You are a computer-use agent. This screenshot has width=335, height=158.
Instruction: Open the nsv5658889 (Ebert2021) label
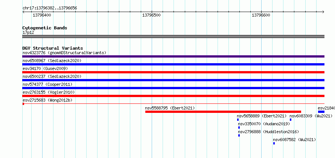[262, 116]
